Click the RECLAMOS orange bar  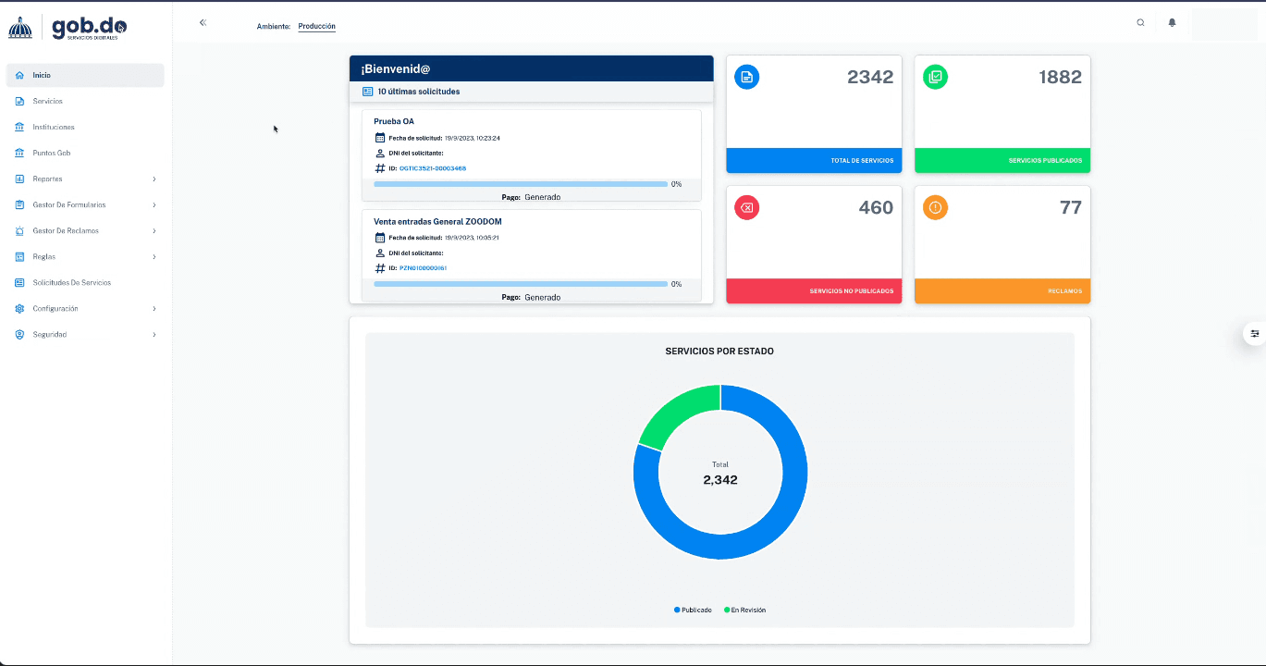coord(1002,290)
